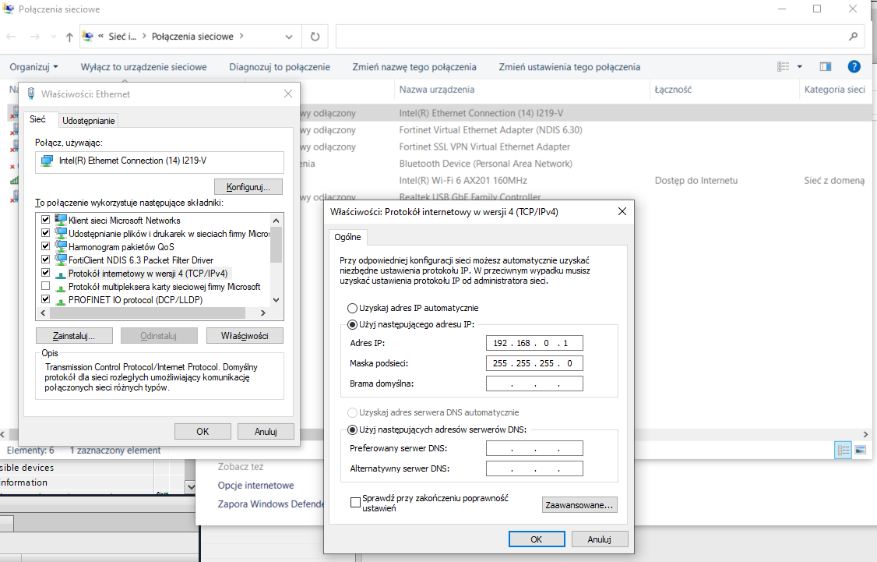Switch to large icons view in status bar
This screenshot has height=562, width=877.
[860, 450]
